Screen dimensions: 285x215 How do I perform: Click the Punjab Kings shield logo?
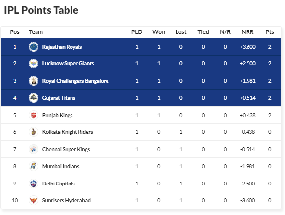click(34, 115)
